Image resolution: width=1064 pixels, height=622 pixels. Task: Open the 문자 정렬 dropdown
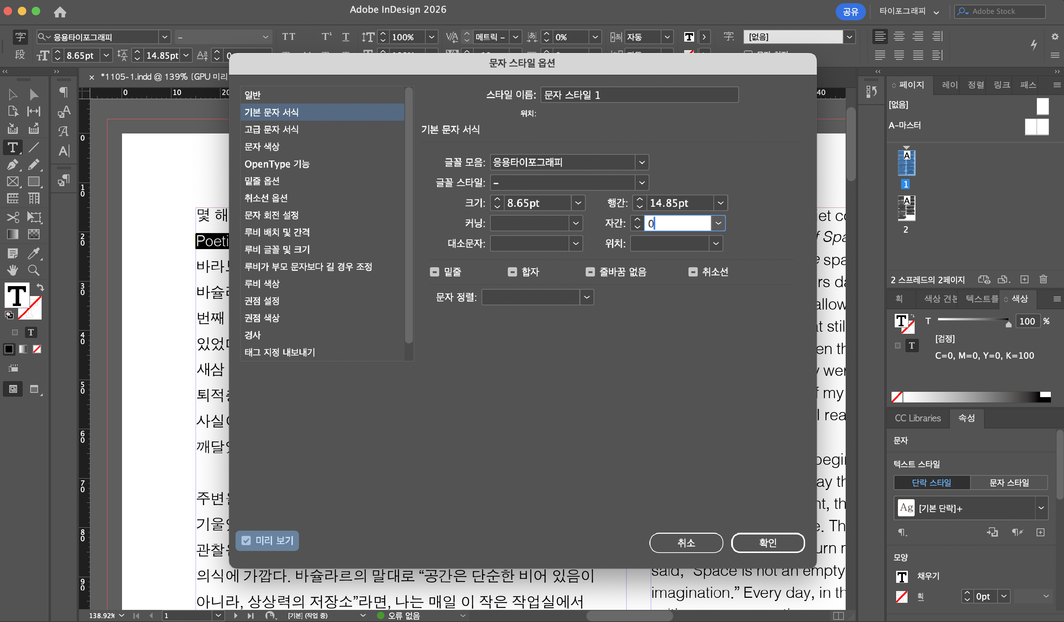[x=586, y=297]
